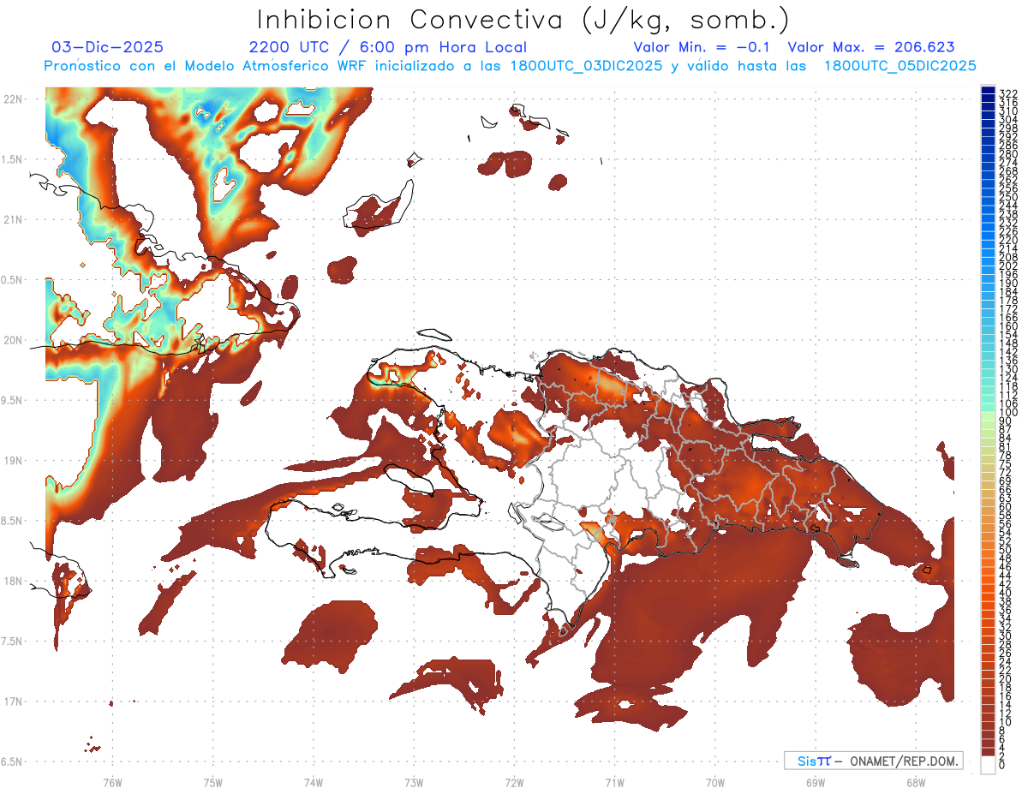The width and height of the screenshot is (1028, 794).
Task: Click the 69W longitude label
Action: (815, 783)
